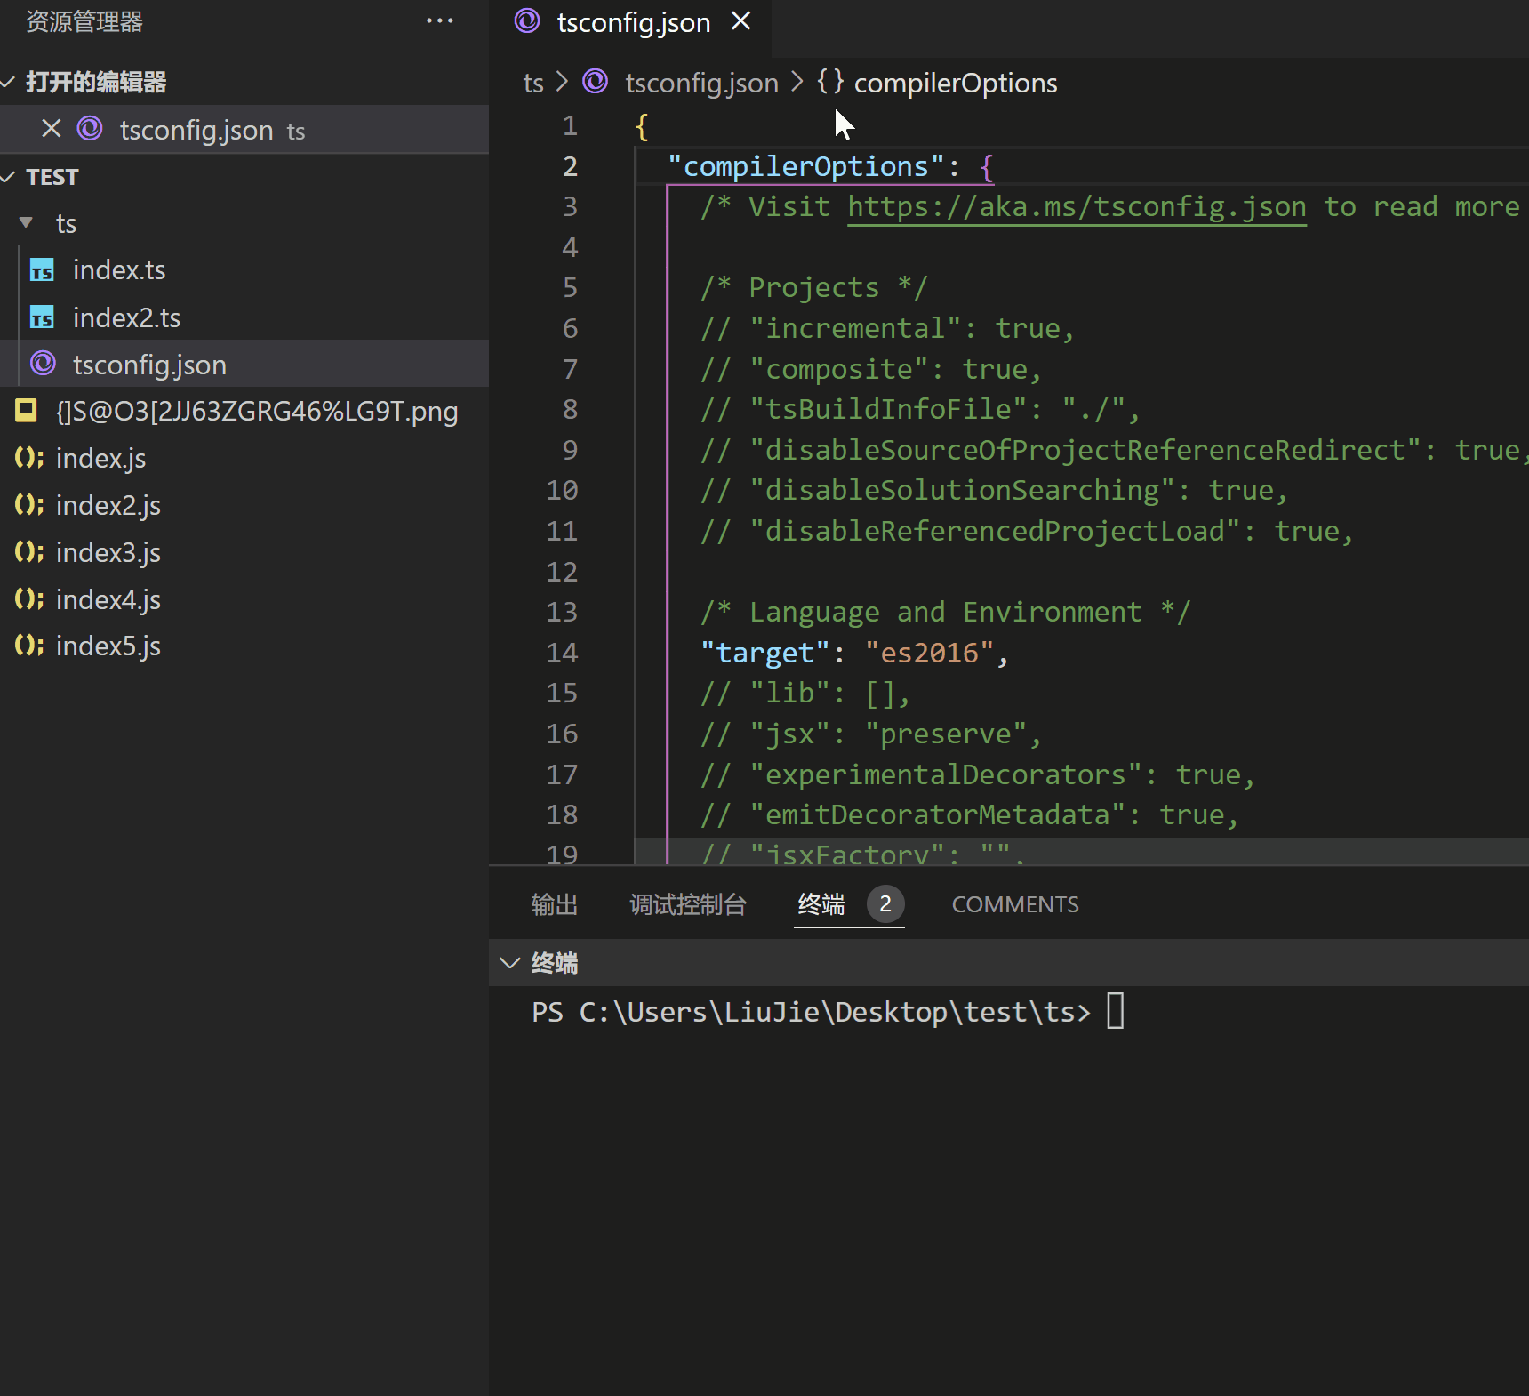The image size is (1529, 1396).
Task: Click the terminal count badge showing 2
Action: click(x=885, y=904)
